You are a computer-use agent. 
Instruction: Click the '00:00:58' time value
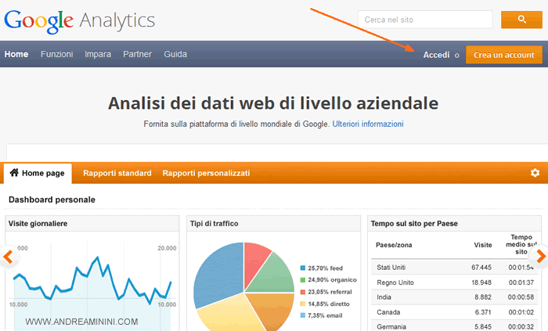[x=521, y=297]
